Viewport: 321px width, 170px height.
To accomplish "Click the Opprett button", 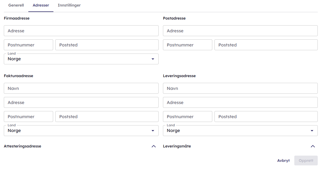I will [306, 160].
